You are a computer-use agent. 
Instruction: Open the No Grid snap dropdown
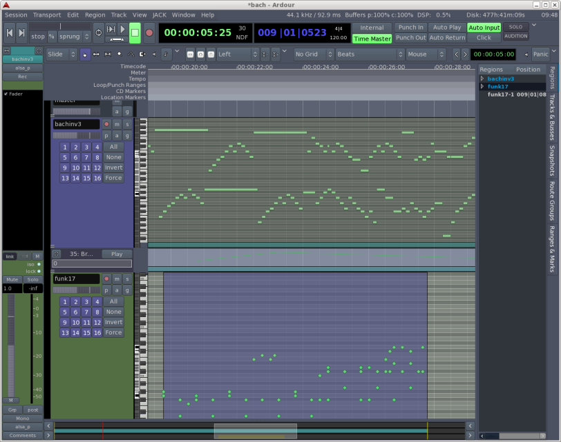(313, 54)
